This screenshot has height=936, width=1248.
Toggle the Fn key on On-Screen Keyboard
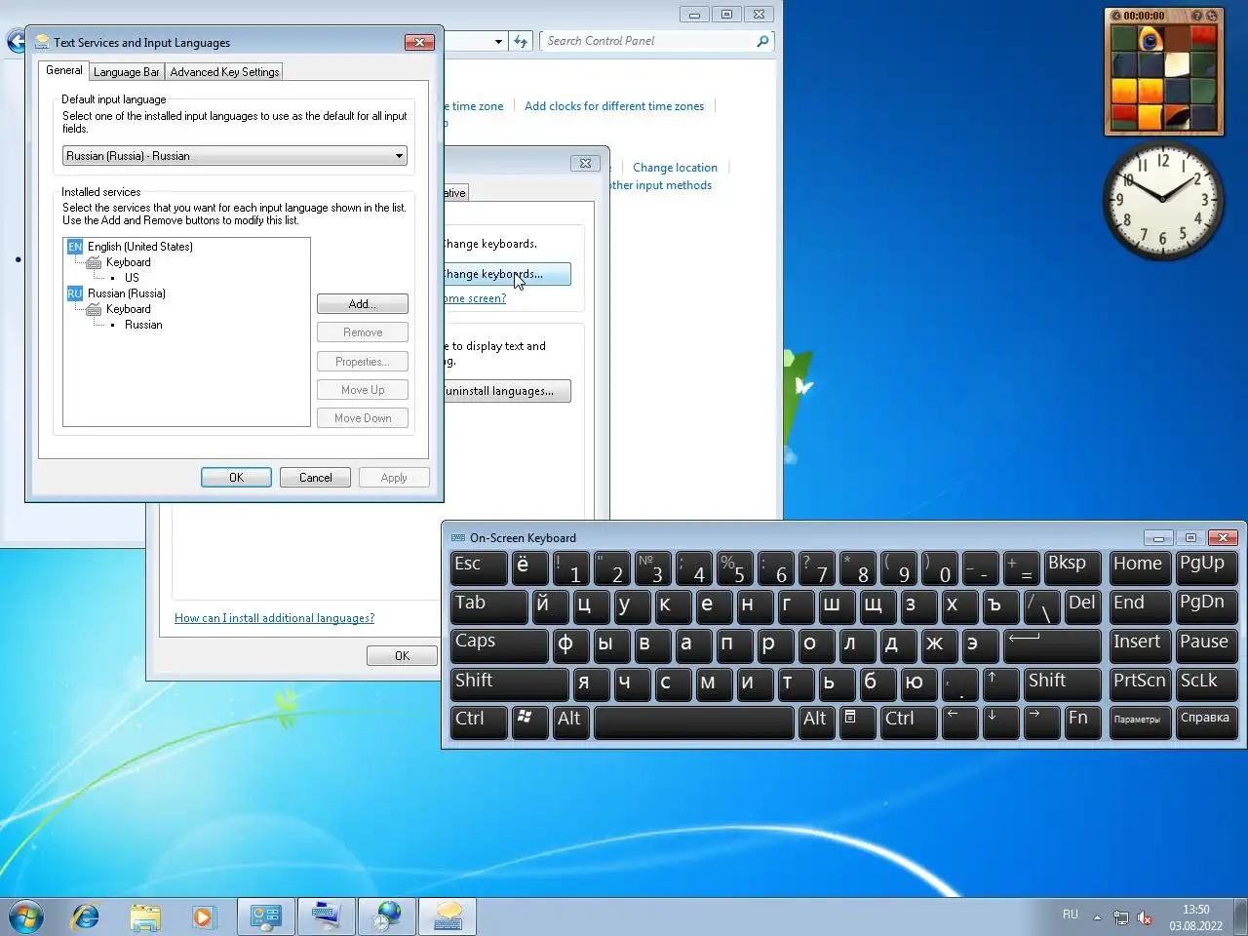point(1082,721)
